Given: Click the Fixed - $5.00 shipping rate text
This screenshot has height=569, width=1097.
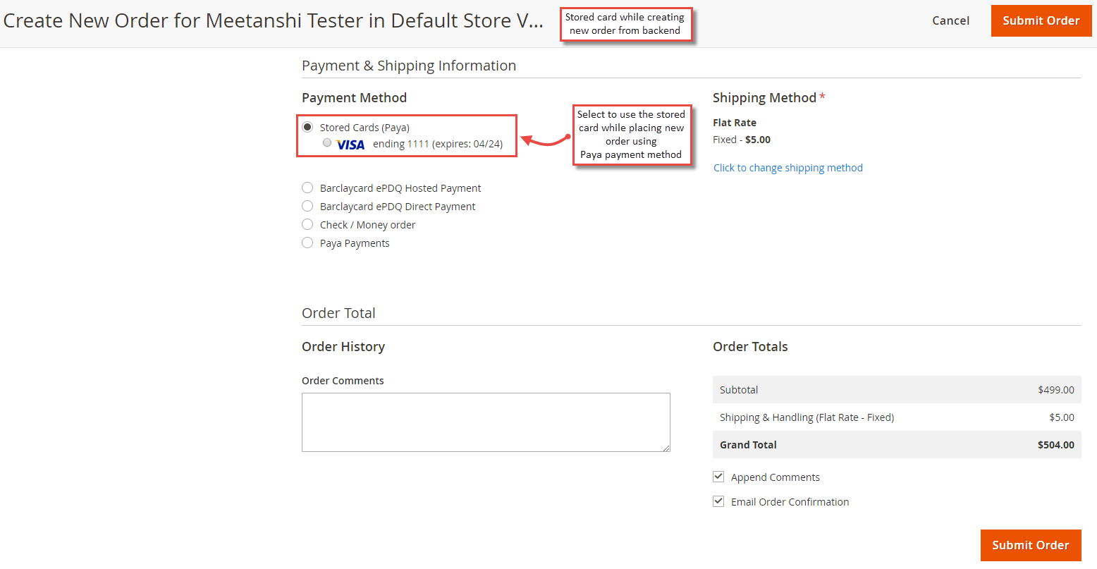Looking at the screenshot, I should coord(741,140).
